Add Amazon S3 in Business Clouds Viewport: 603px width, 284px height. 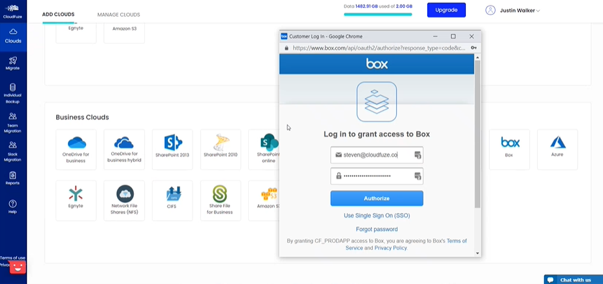tap(264, 201)
